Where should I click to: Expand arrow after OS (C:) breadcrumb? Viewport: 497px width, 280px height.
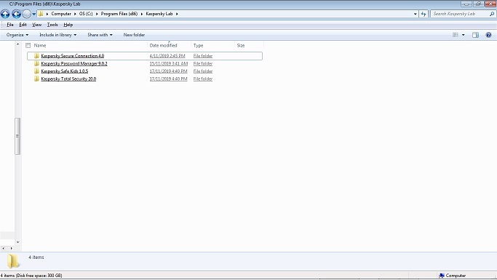[x=97, y=14]
